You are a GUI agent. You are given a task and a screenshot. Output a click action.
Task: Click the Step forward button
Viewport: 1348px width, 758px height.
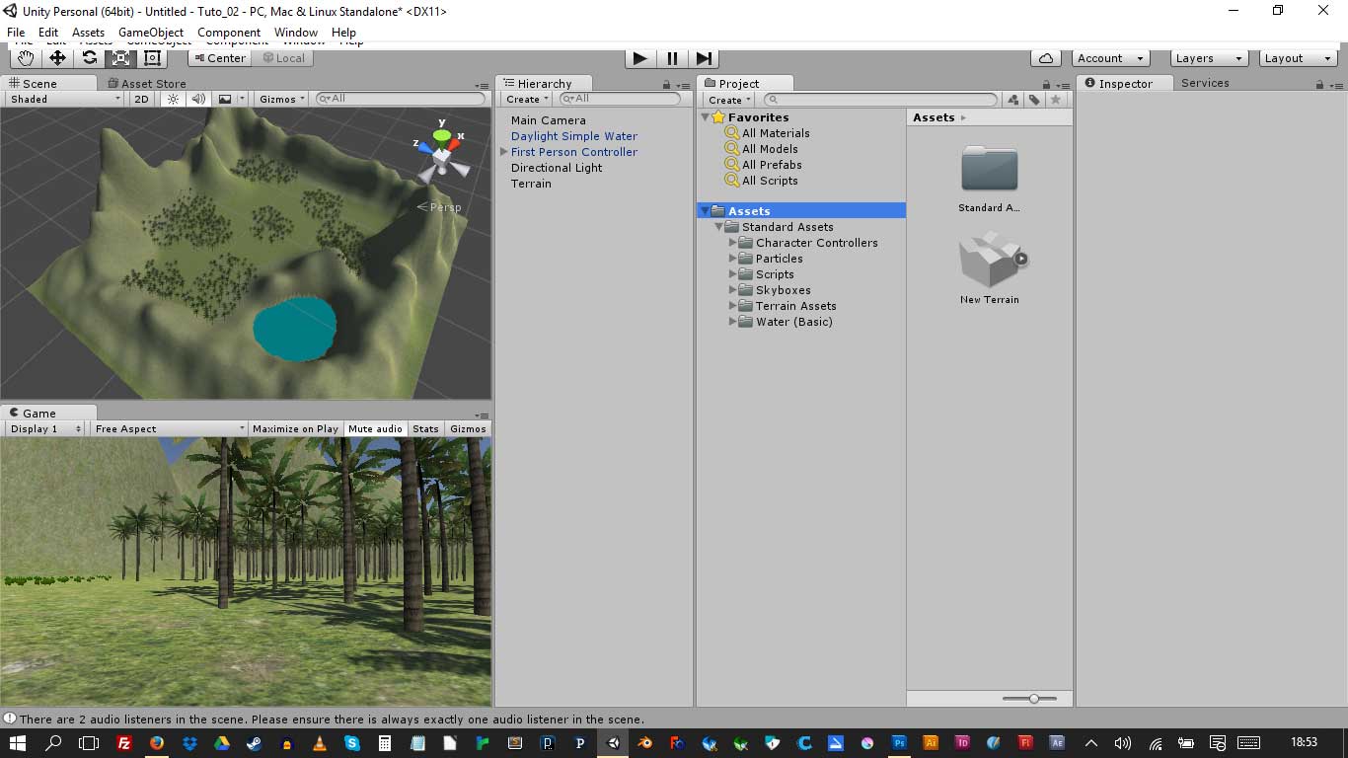pos(704,58)
